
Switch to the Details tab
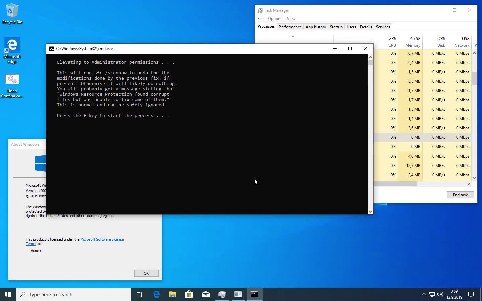(366, 27)
